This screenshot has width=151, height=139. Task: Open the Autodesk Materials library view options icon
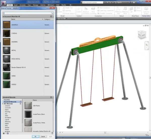(52, 97)
